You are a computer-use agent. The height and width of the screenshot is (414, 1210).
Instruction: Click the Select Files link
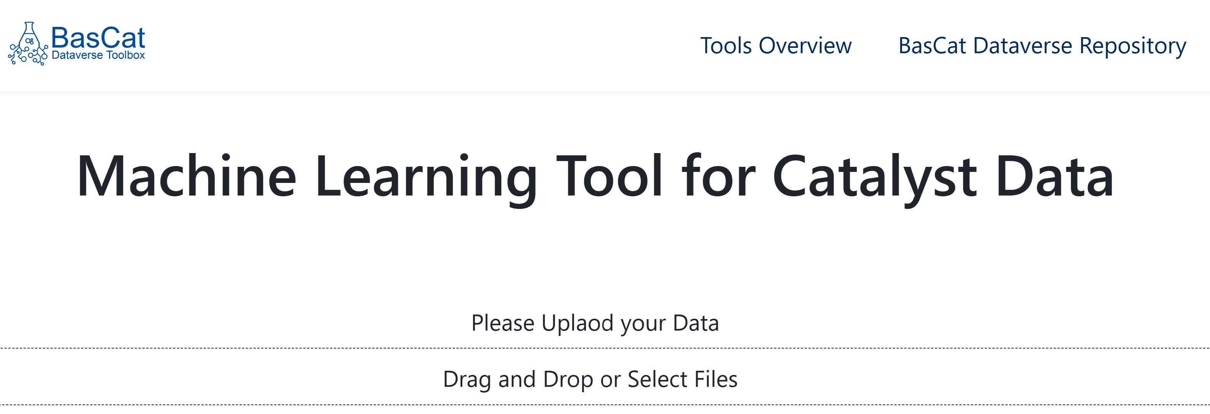click(682, 379)
